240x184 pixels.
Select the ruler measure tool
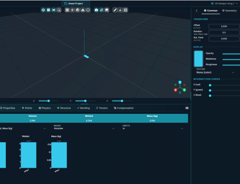pos(115,10)
